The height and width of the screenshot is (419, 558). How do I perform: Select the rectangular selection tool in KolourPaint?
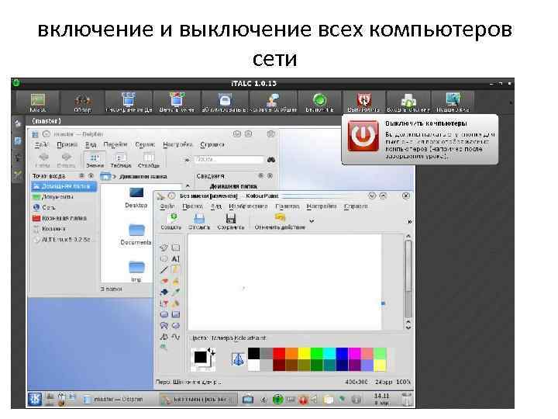pos(175,248)
